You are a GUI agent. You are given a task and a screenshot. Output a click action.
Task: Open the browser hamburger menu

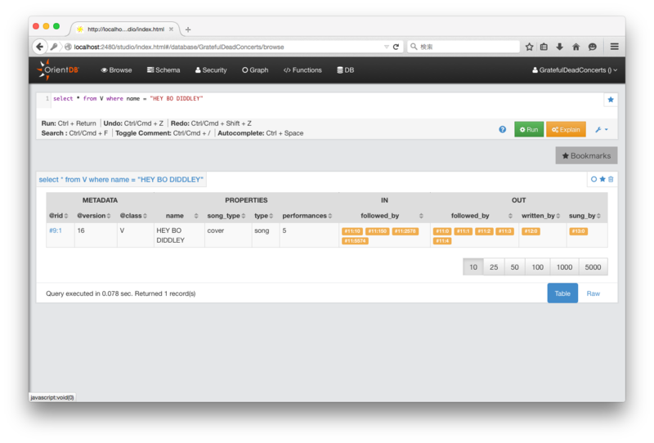click(615, 47)
